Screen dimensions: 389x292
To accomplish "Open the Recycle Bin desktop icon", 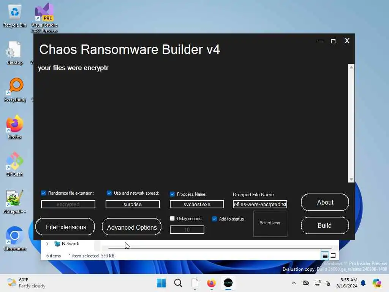I will 15,16.
